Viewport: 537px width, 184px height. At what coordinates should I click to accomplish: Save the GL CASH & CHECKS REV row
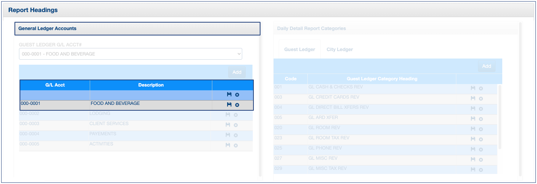click(473, 88)
